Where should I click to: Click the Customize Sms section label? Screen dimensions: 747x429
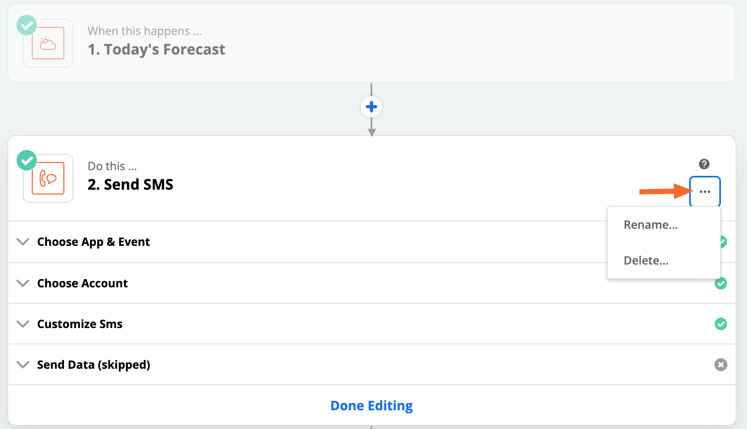point(80,324)
